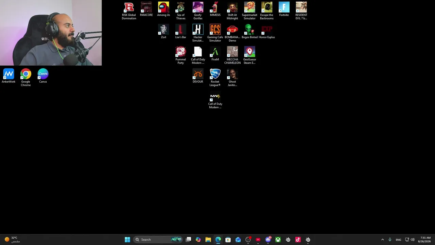Viewport: 435px width, 245px height.
Task: Select the Zort desktop shortcut
Action: tap(163, 32)
